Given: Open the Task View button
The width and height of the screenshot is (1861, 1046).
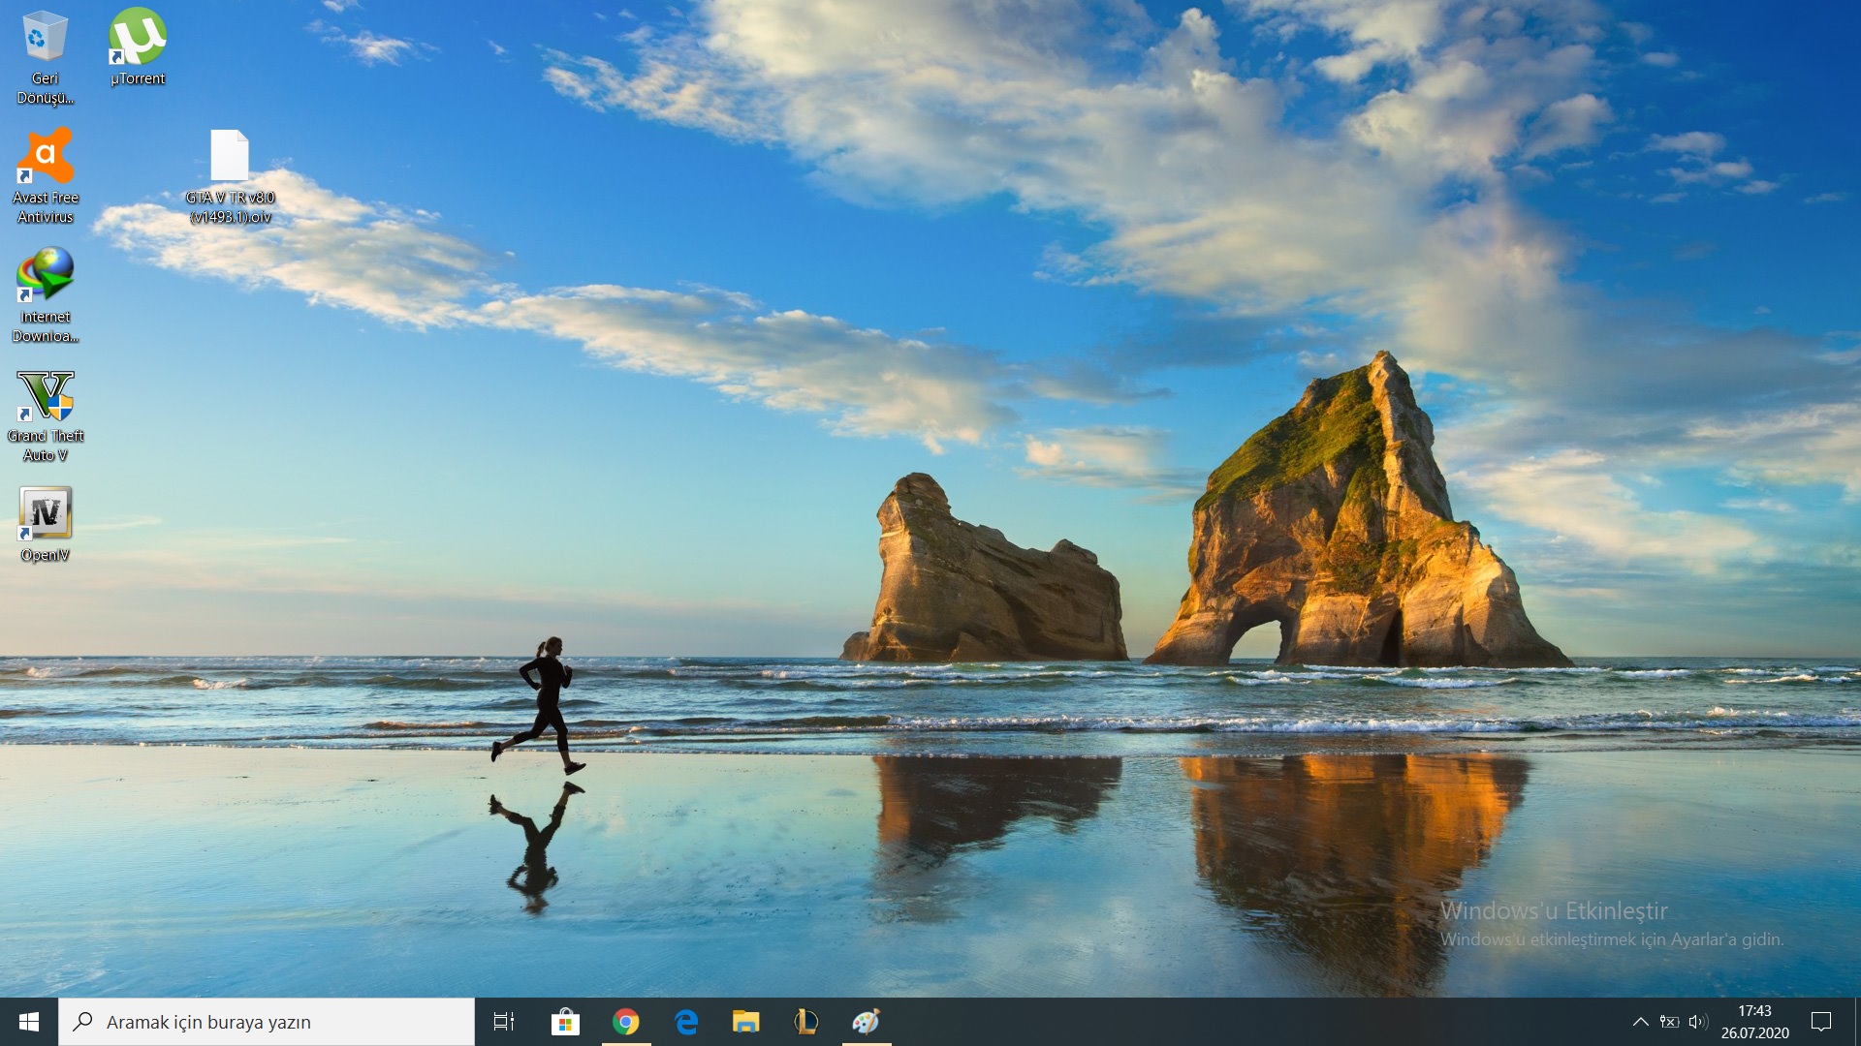Looking at the screenshot, I should click(x=504, y=1022).
